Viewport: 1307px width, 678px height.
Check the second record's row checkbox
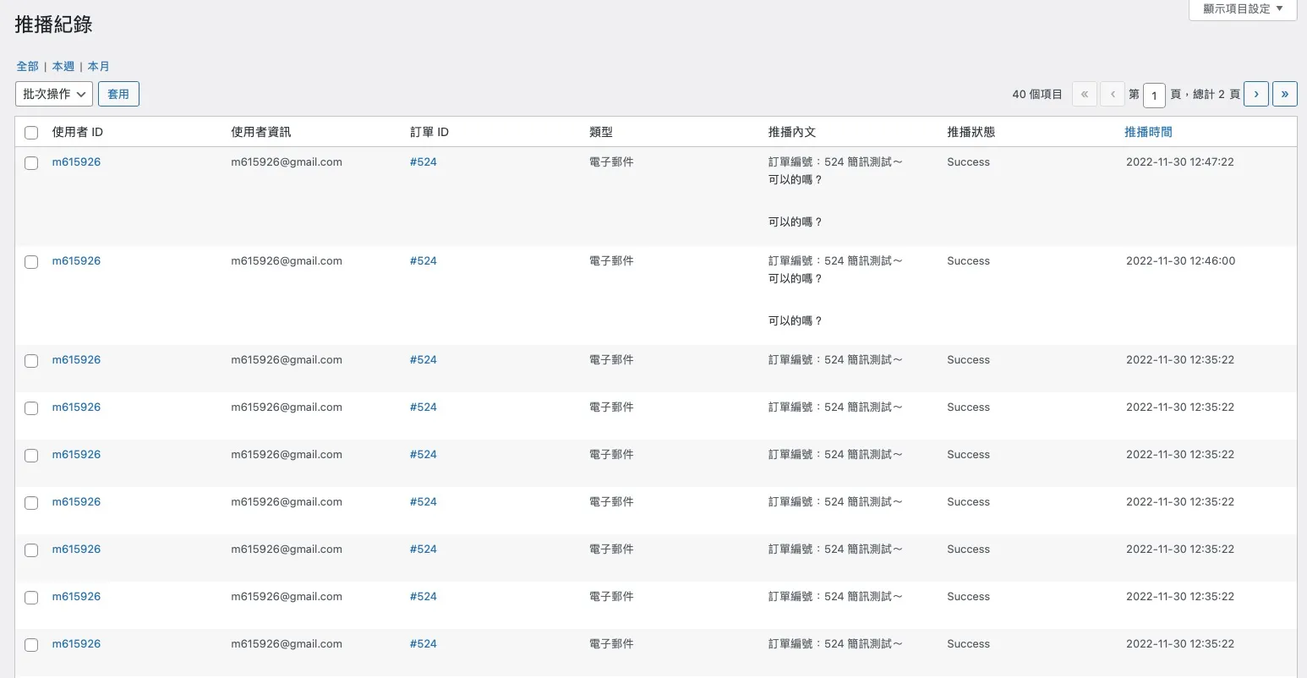point(31,261)
